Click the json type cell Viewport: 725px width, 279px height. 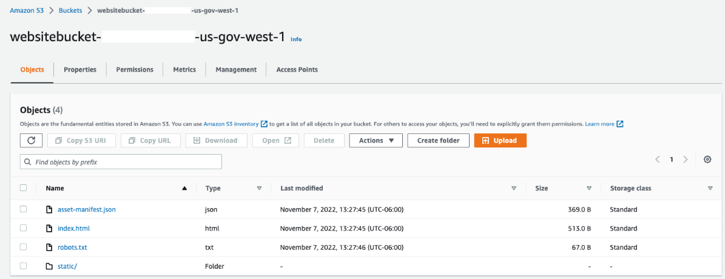[x=211, y=210]
